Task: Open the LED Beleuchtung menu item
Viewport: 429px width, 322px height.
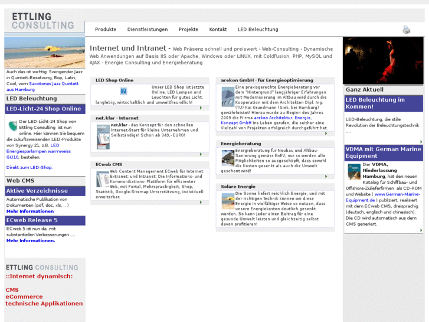Action: click(258, 30)
